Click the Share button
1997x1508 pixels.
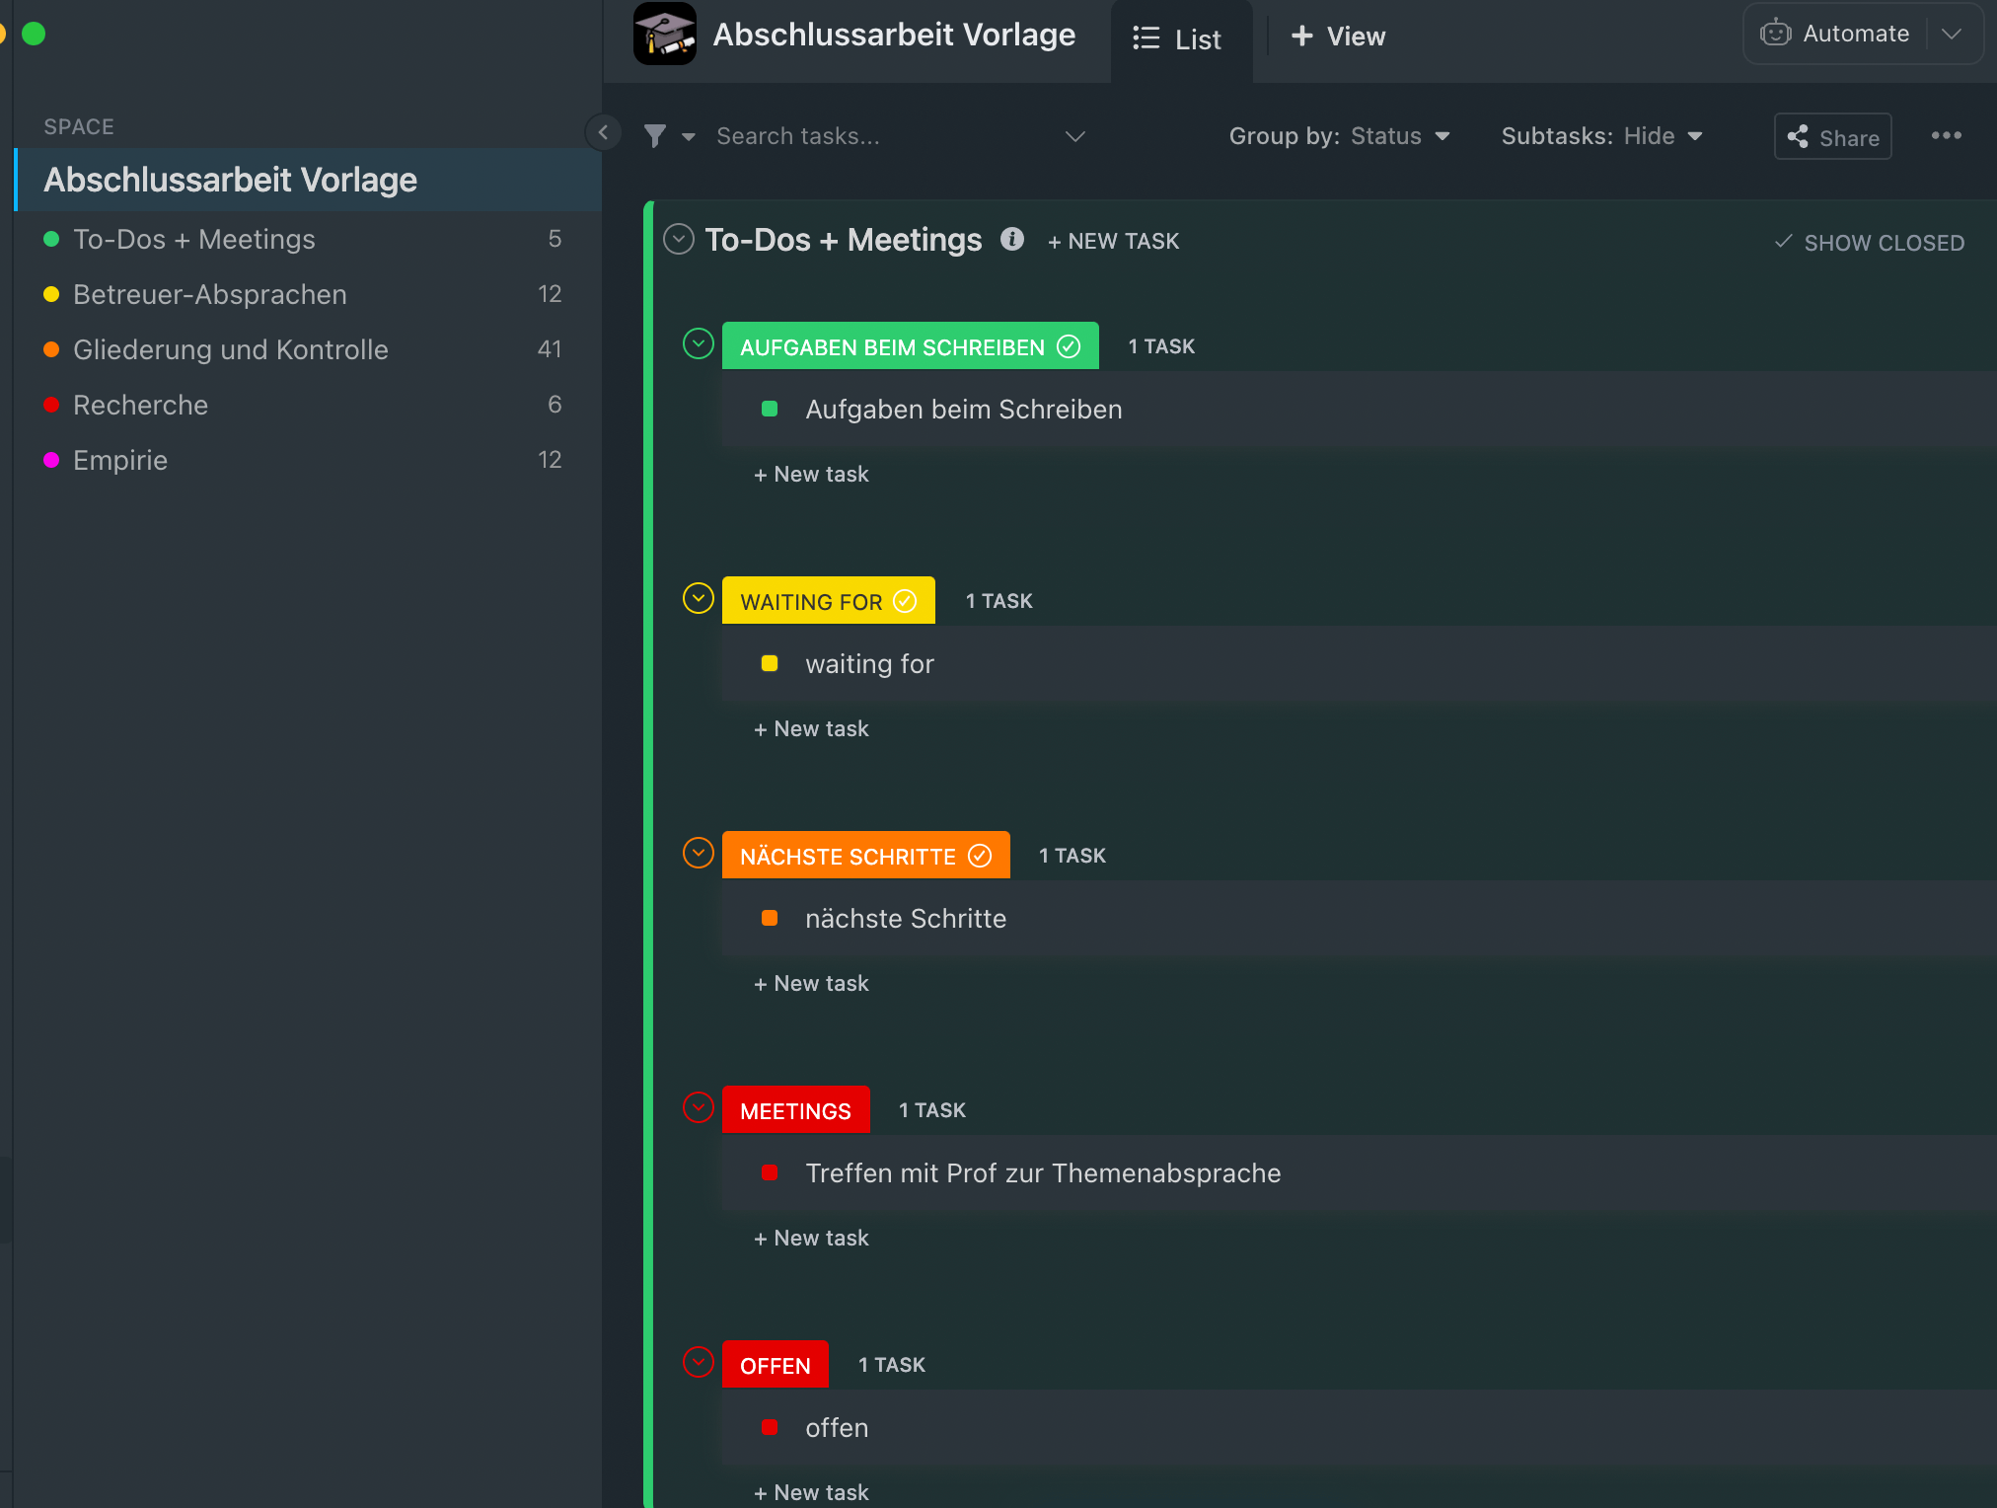click(x=1832, y=137)
